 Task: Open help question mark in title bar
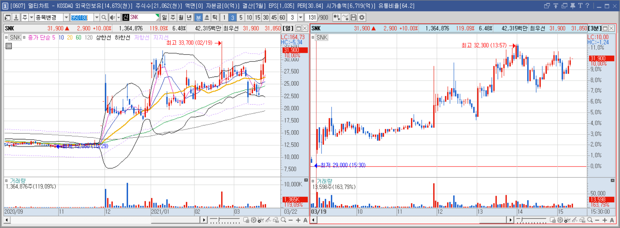coord(588,6)
